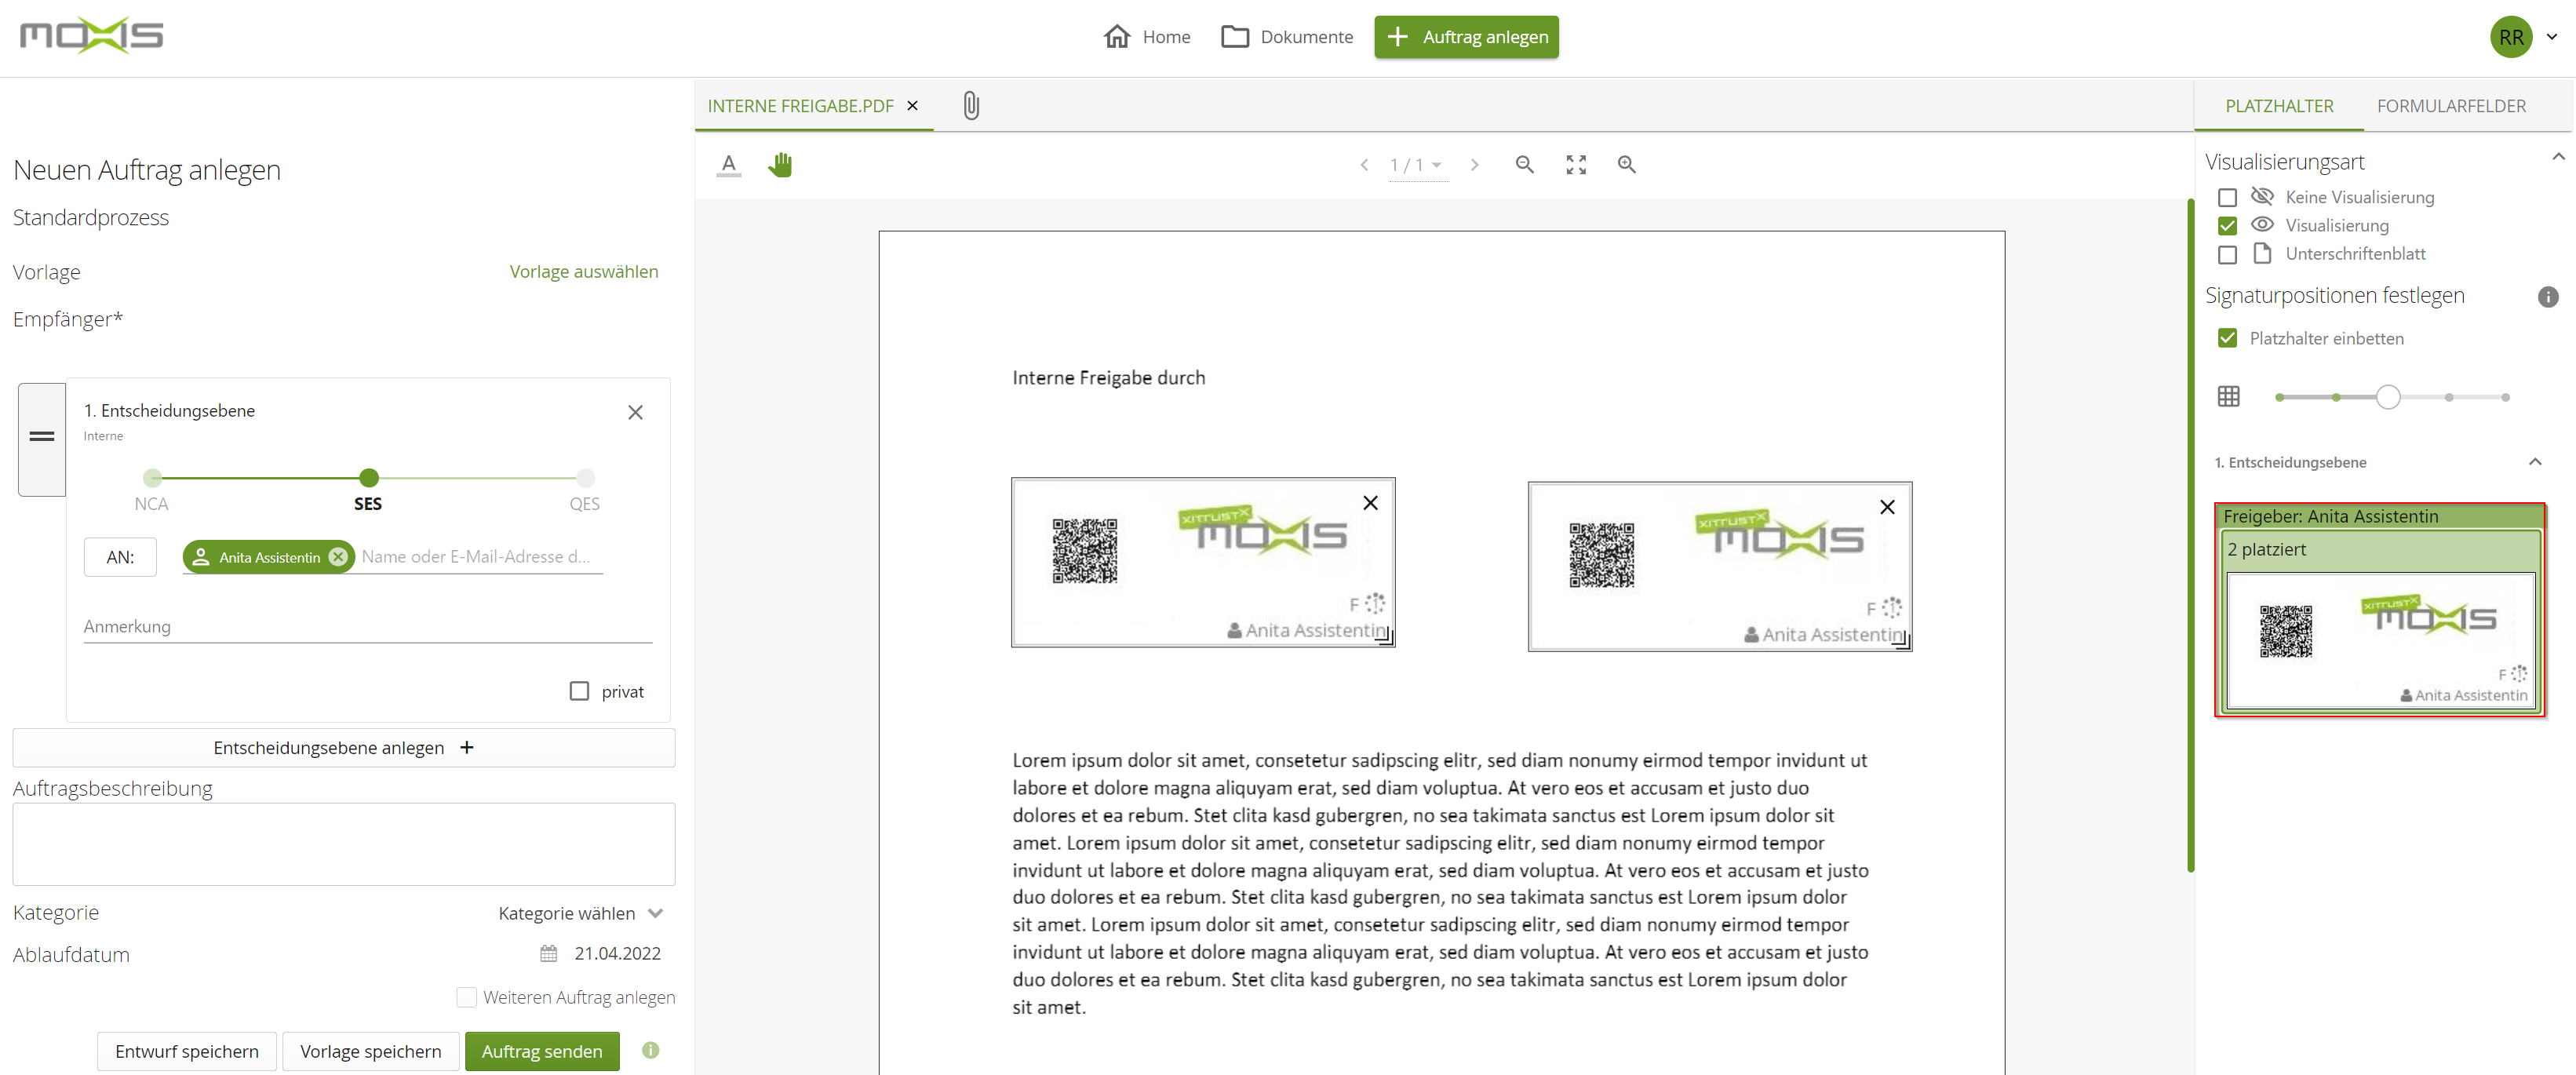Screen dimensions: 2576x1075
Task: Click the grid placement icon
Action: click(x=2228, y=396)
